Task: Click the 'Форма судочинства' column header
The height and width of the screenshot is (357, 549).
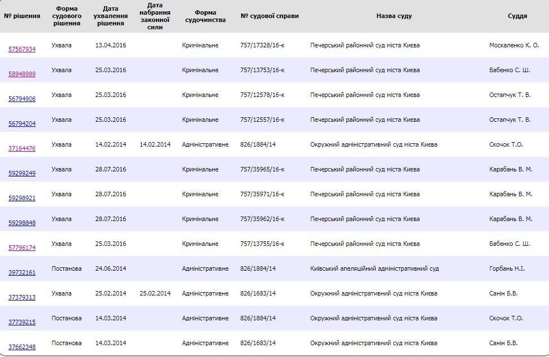Action: tap(205, 16)
